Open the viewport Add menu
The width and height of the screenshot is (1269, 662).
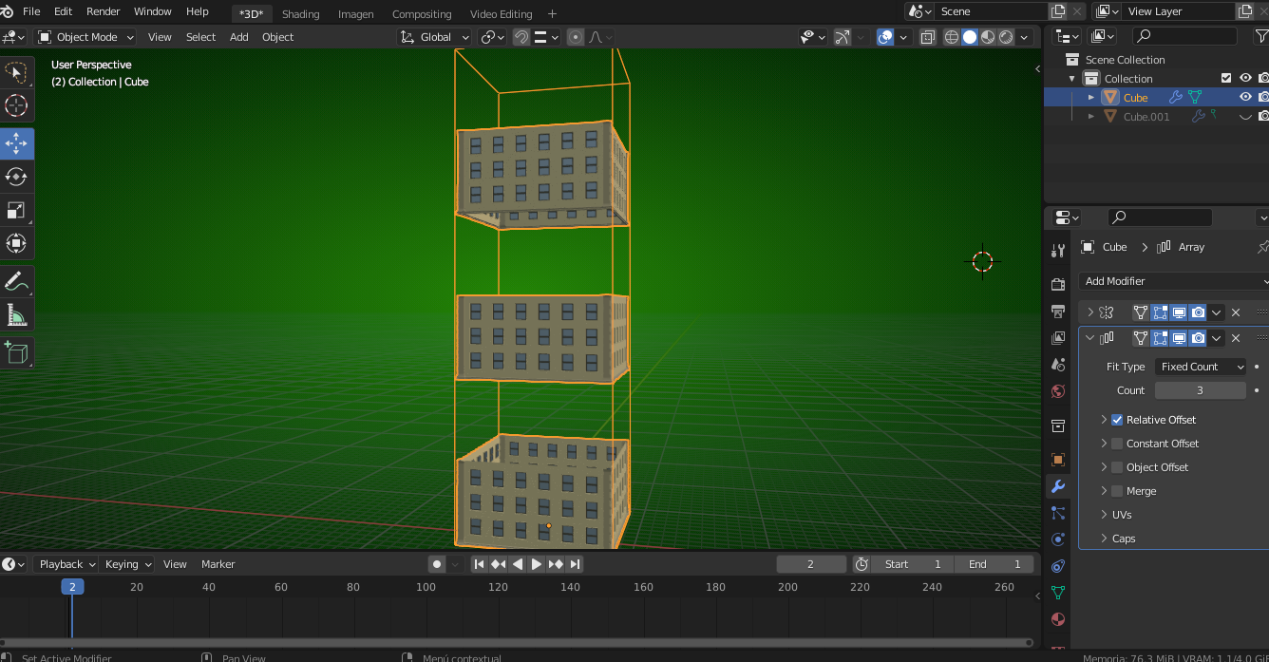(x=238, y=37)
